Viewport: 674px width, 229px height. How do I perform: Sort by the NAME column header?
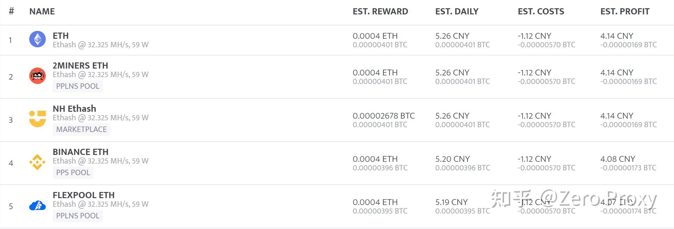pyautogui.click(x=42, y=11)
